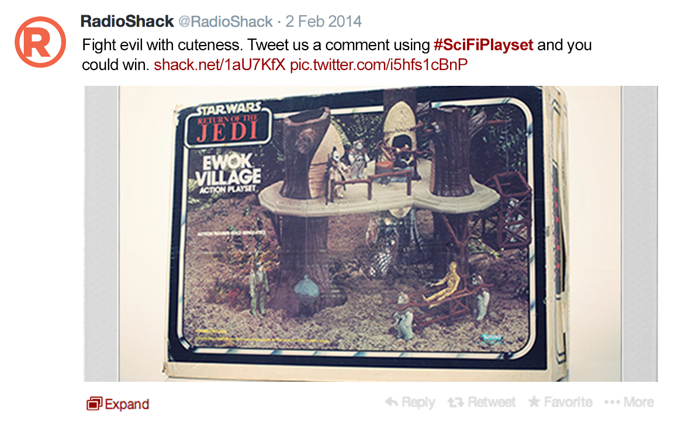The height and width of the screenshot is (425, 685).
Task: Open the pic.twitter.com/i5hfs1cBnP link
Action: [379, 65]
